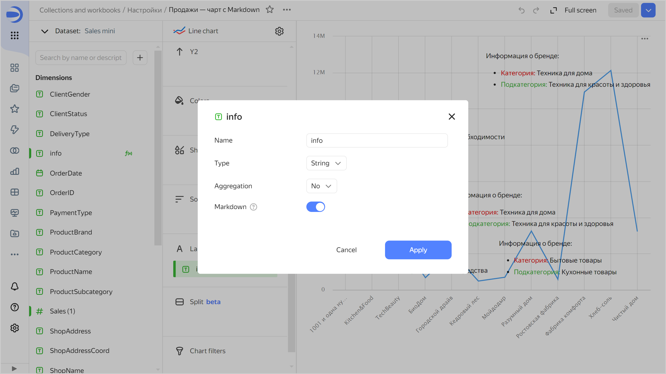Click the chart settings gear icon
This screenshot has width=666, height=374.
tap(279, 31)
